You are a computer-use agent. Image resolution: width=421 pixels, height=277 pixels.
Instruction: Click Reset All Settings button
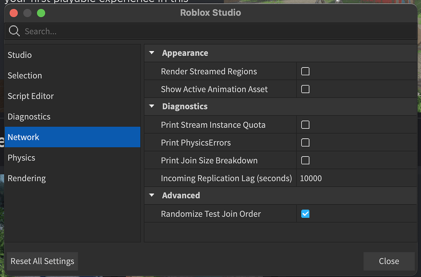pyautogui.click(x=42, y=261)
